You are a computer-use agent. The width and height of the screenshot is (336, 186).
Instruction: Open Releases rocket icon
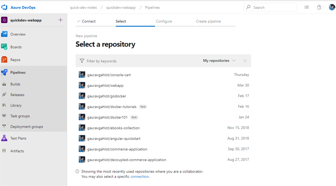(4, 95)
